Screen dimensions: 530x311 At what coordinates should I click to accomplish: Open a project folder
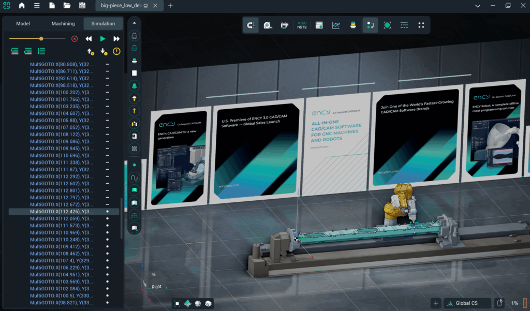[67, 5]
